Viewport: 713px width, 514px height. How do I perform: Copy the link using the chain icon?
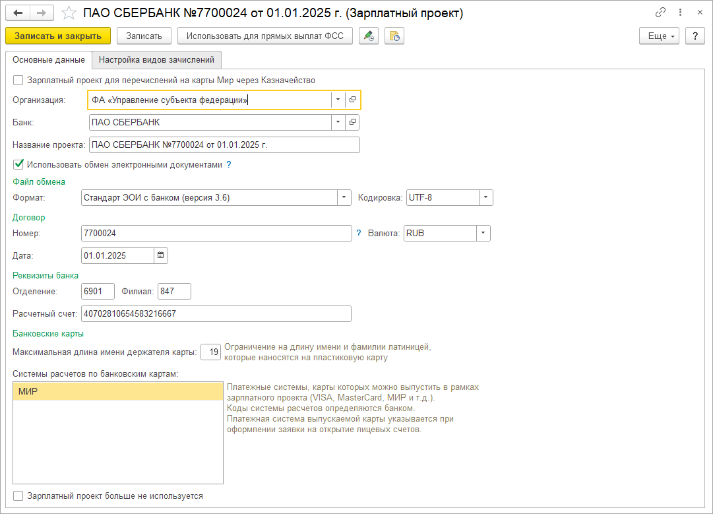[x=660, y=13]
